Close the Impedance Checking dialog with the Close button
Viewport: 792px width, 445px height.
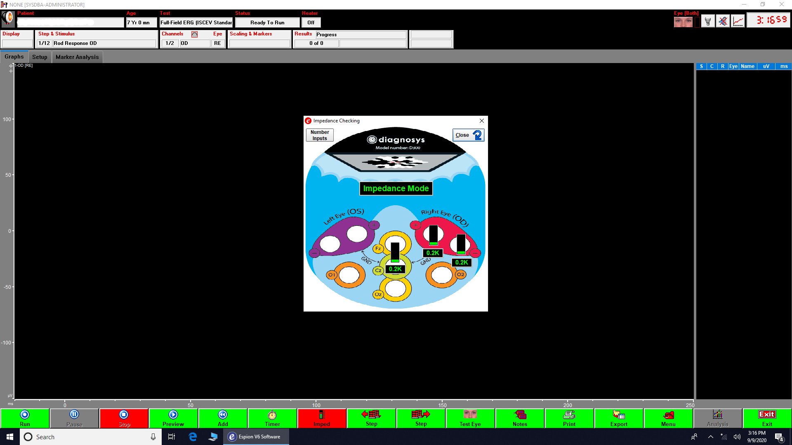(x=468, y=135)
